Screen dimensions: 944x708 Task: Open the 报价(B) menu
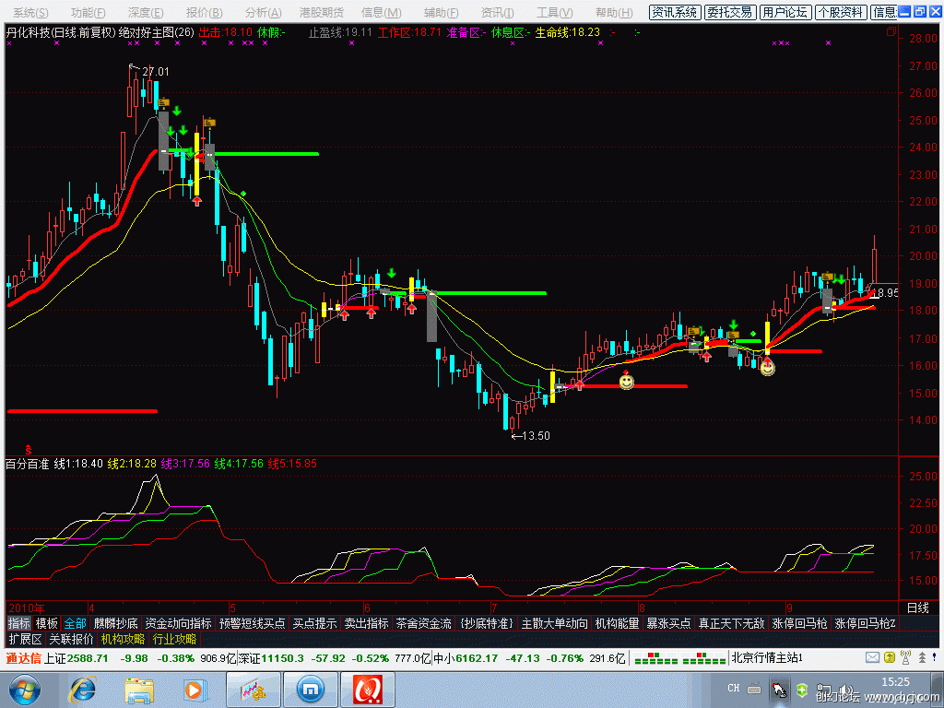[x=204, y=12]
